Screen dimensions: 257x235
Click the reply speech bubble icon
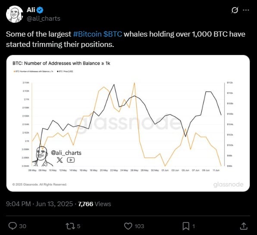13,226
